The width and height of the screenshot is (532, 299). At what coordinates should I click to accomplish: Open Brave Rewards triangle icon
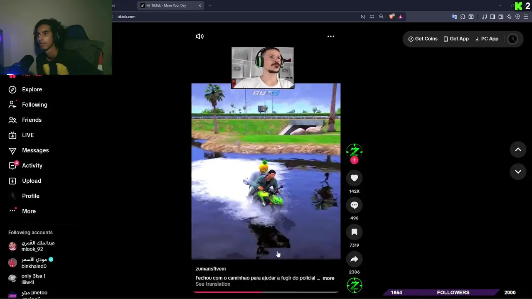tap(400, 17)
